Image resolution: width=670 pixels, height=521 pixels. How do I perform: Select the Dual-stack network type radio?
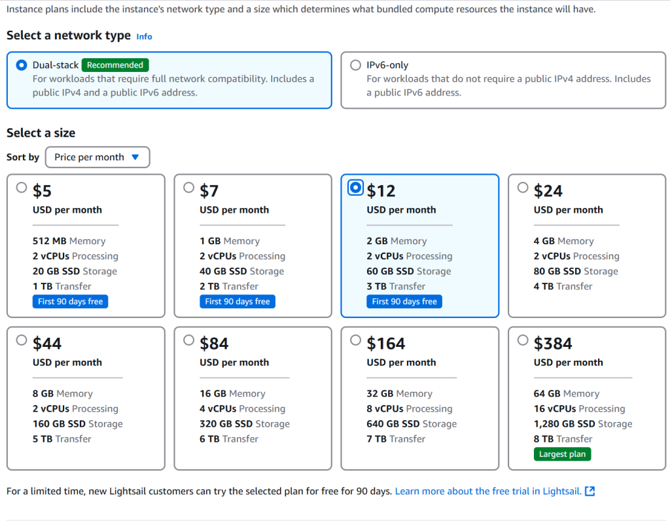pos(22,65)
